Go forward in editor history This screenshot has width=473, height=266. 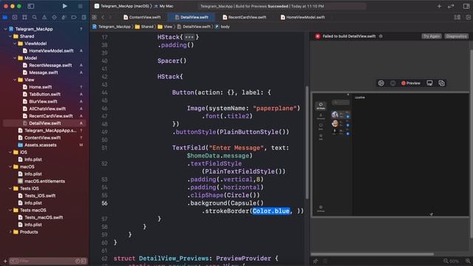click(110, 18)
